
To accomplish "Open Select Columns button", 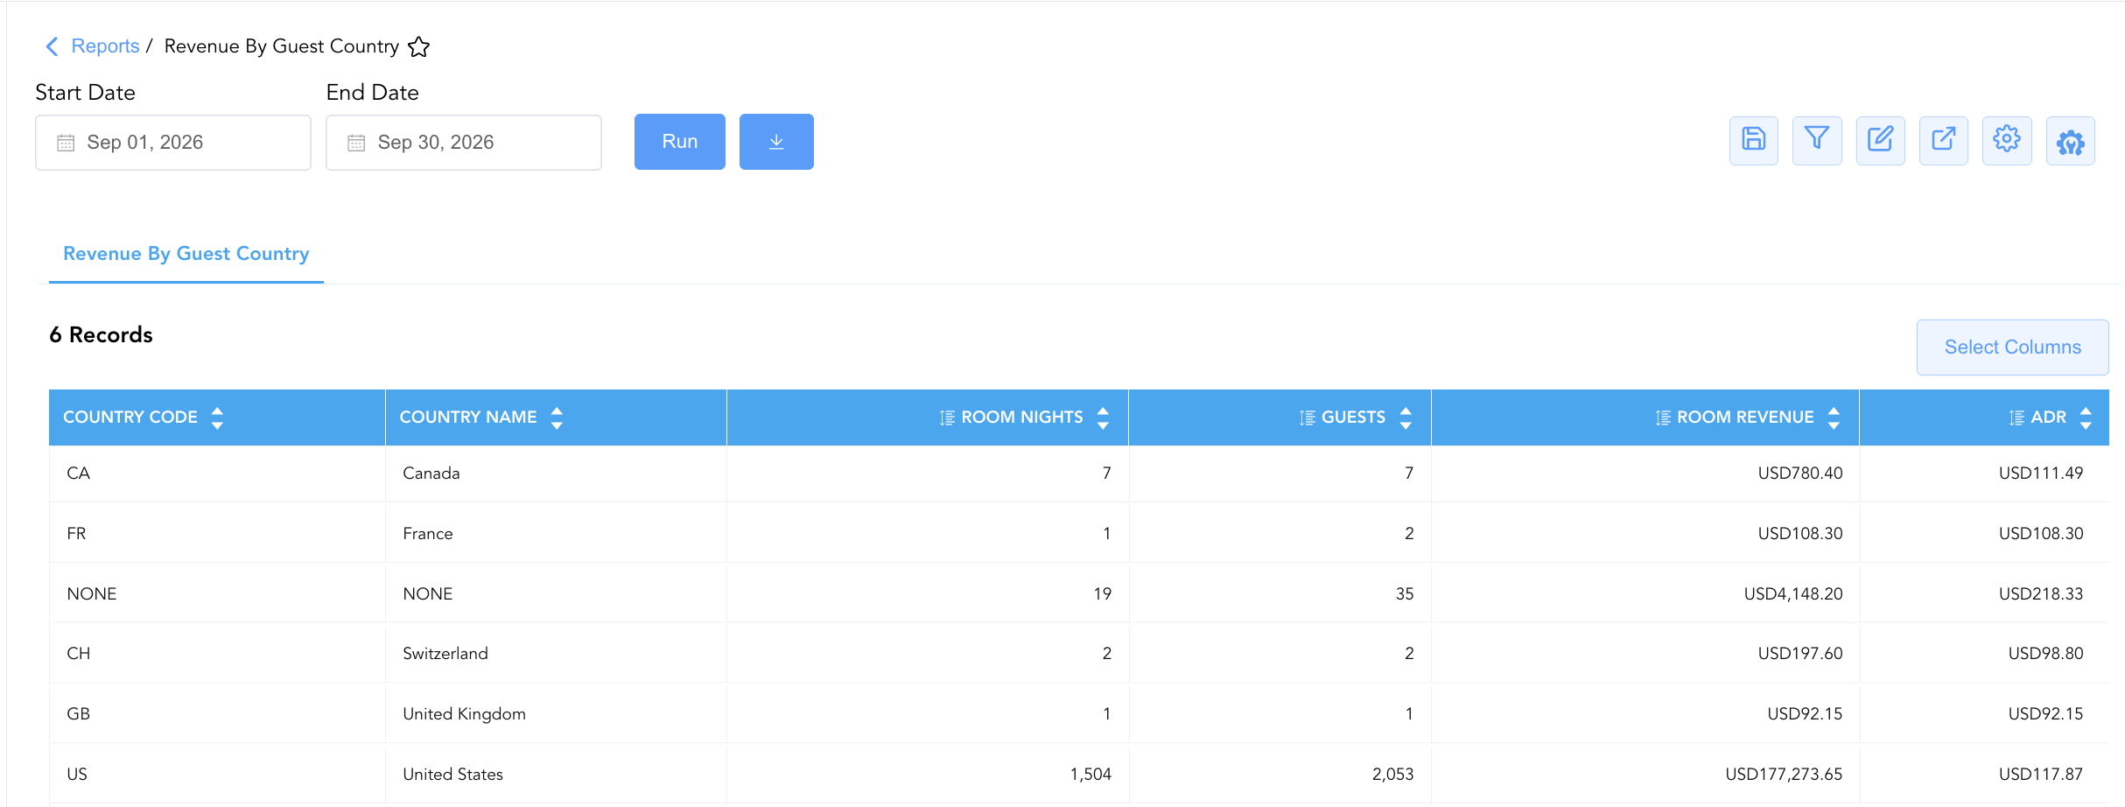I will coord(2013,347).
